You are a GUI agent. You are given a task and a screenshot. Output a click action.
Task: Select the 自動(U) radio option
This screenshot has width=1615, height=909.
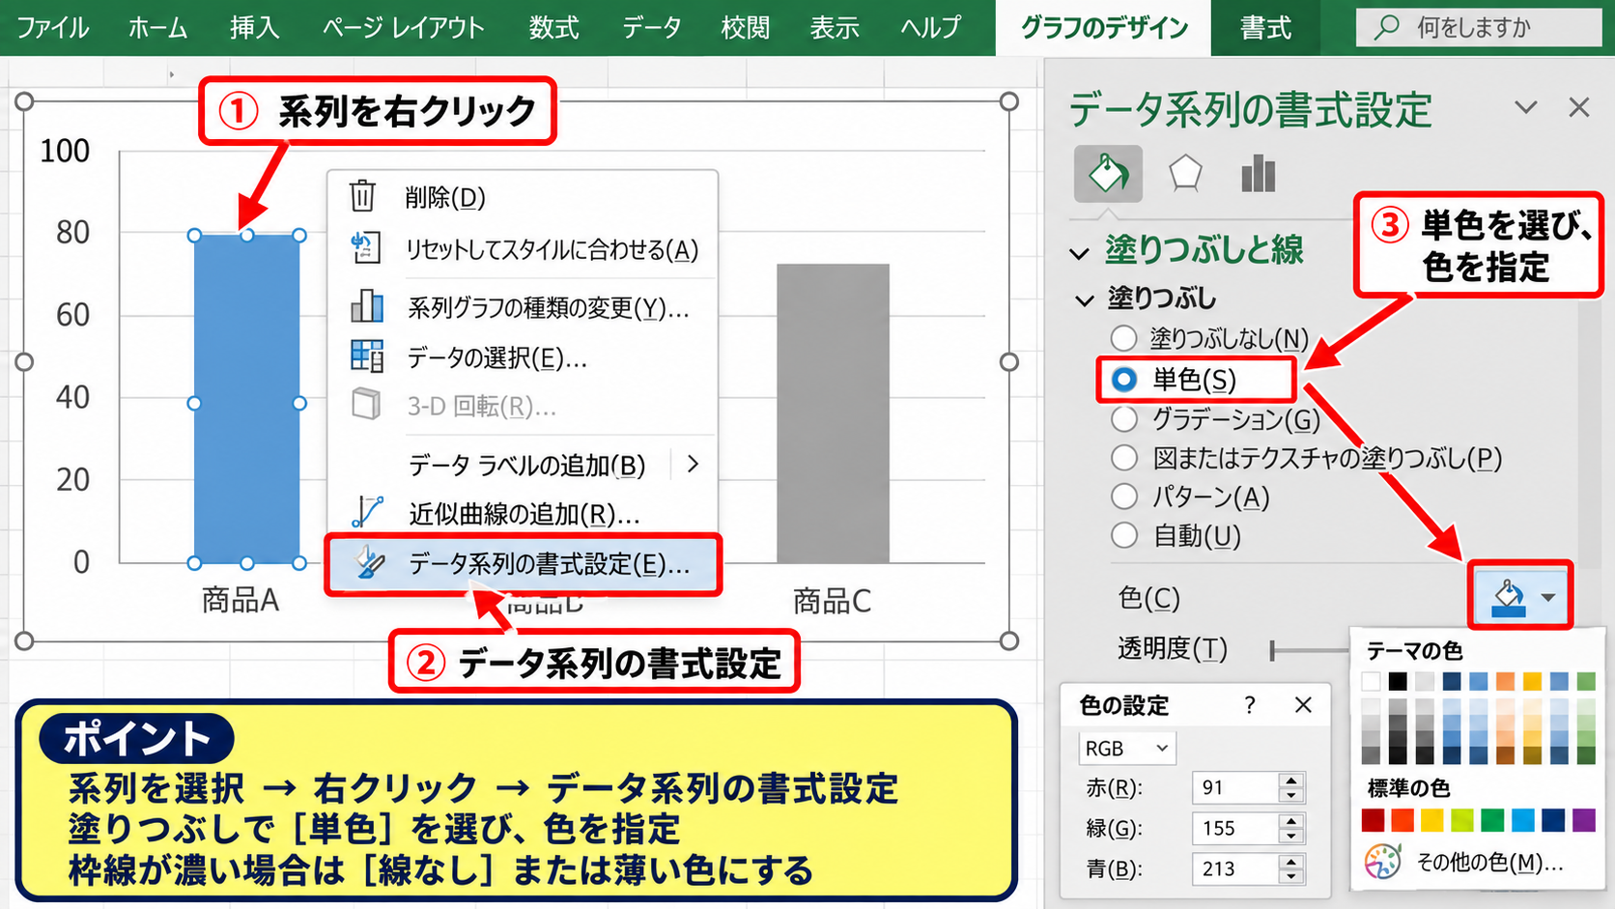1123,535
